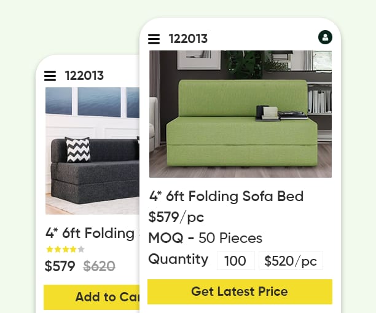Click the 122013 code on the front phone
The width and height of the screenshot is (376, 313).
point(188,39)
